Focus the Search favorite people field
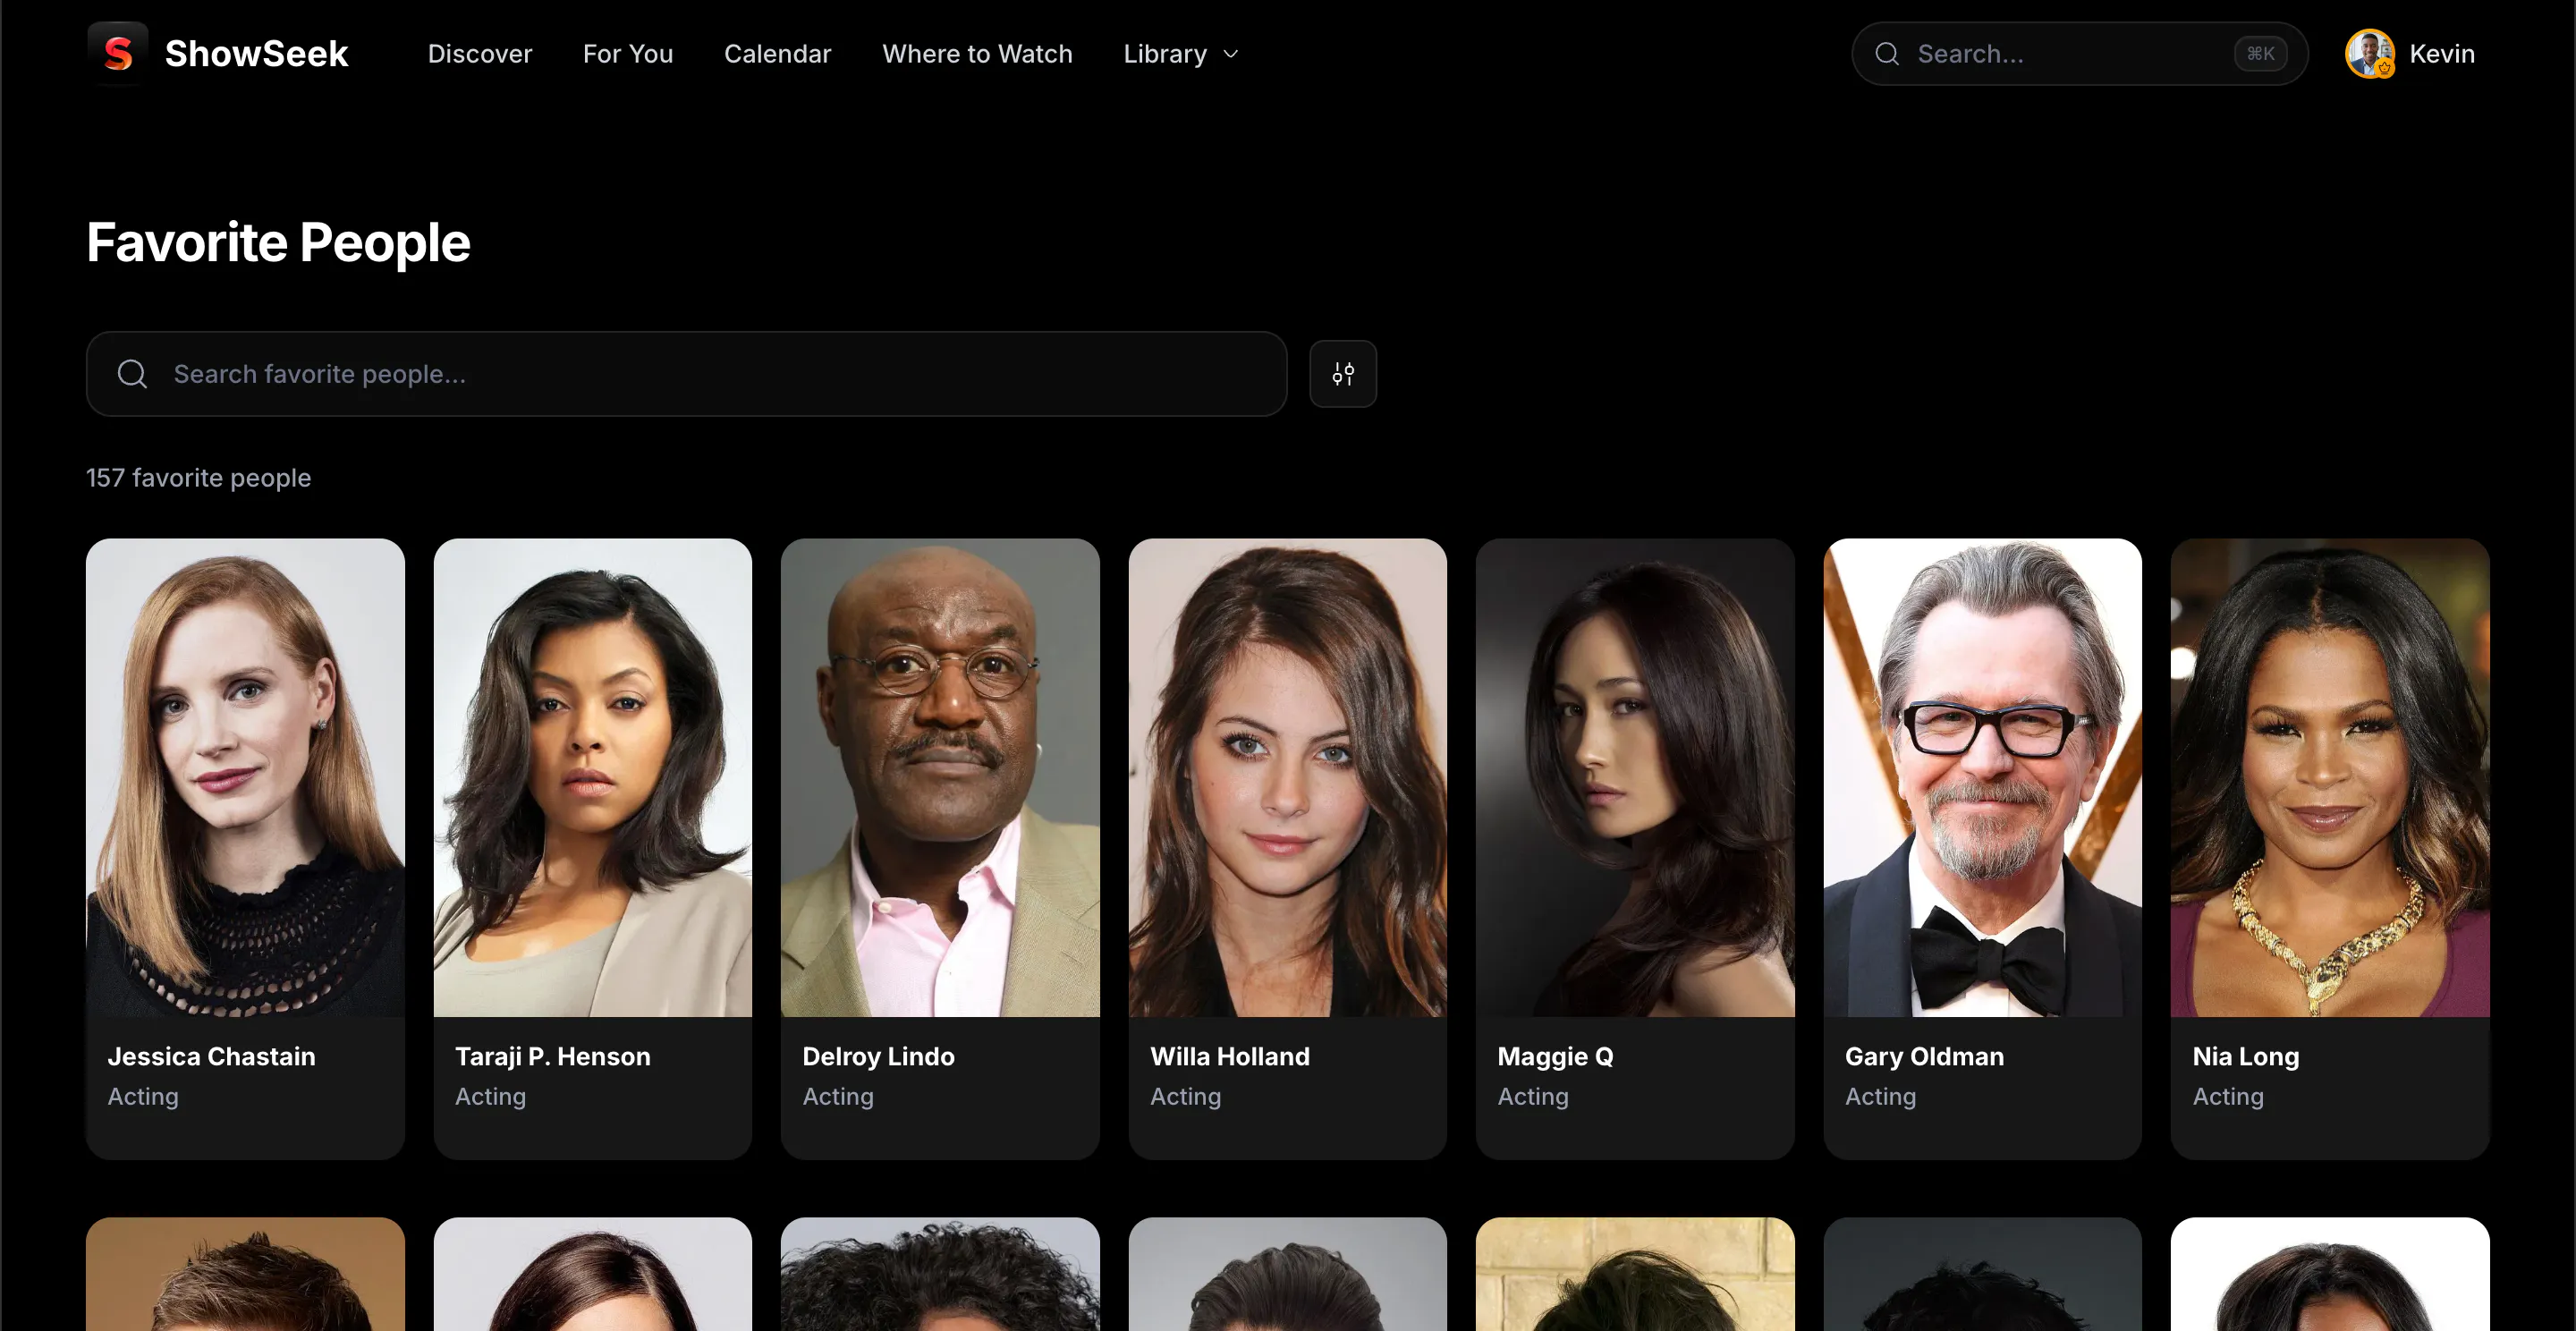Screen dimensions: 2576x1331 pos(686,374)
